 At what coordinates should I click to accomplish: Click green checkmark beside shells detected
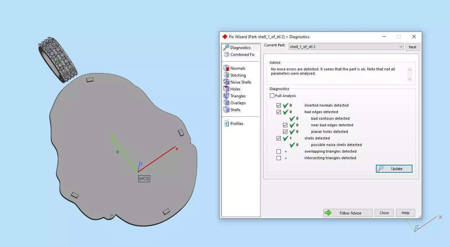click(x=285, y=138)
